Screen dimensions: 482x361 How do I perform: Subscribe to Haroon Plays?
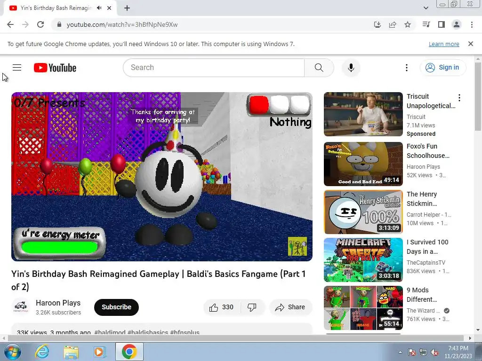(117, 307)
